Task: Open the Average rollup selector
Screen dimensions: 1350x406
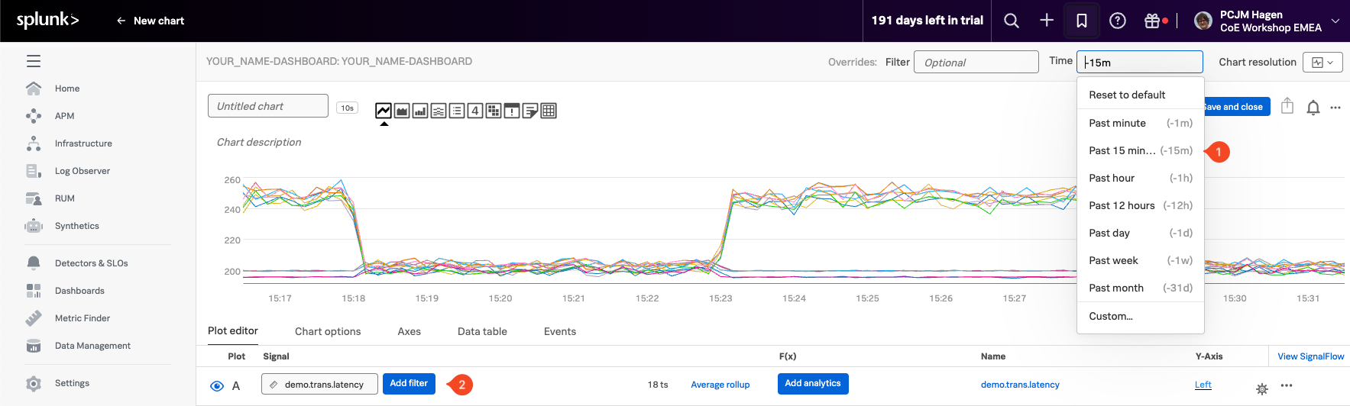Action: pyautogui.click(x=720, y=385)
